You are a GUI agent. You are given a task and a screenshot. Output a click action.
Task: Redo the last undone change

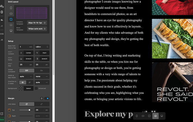tap(2, 26)
